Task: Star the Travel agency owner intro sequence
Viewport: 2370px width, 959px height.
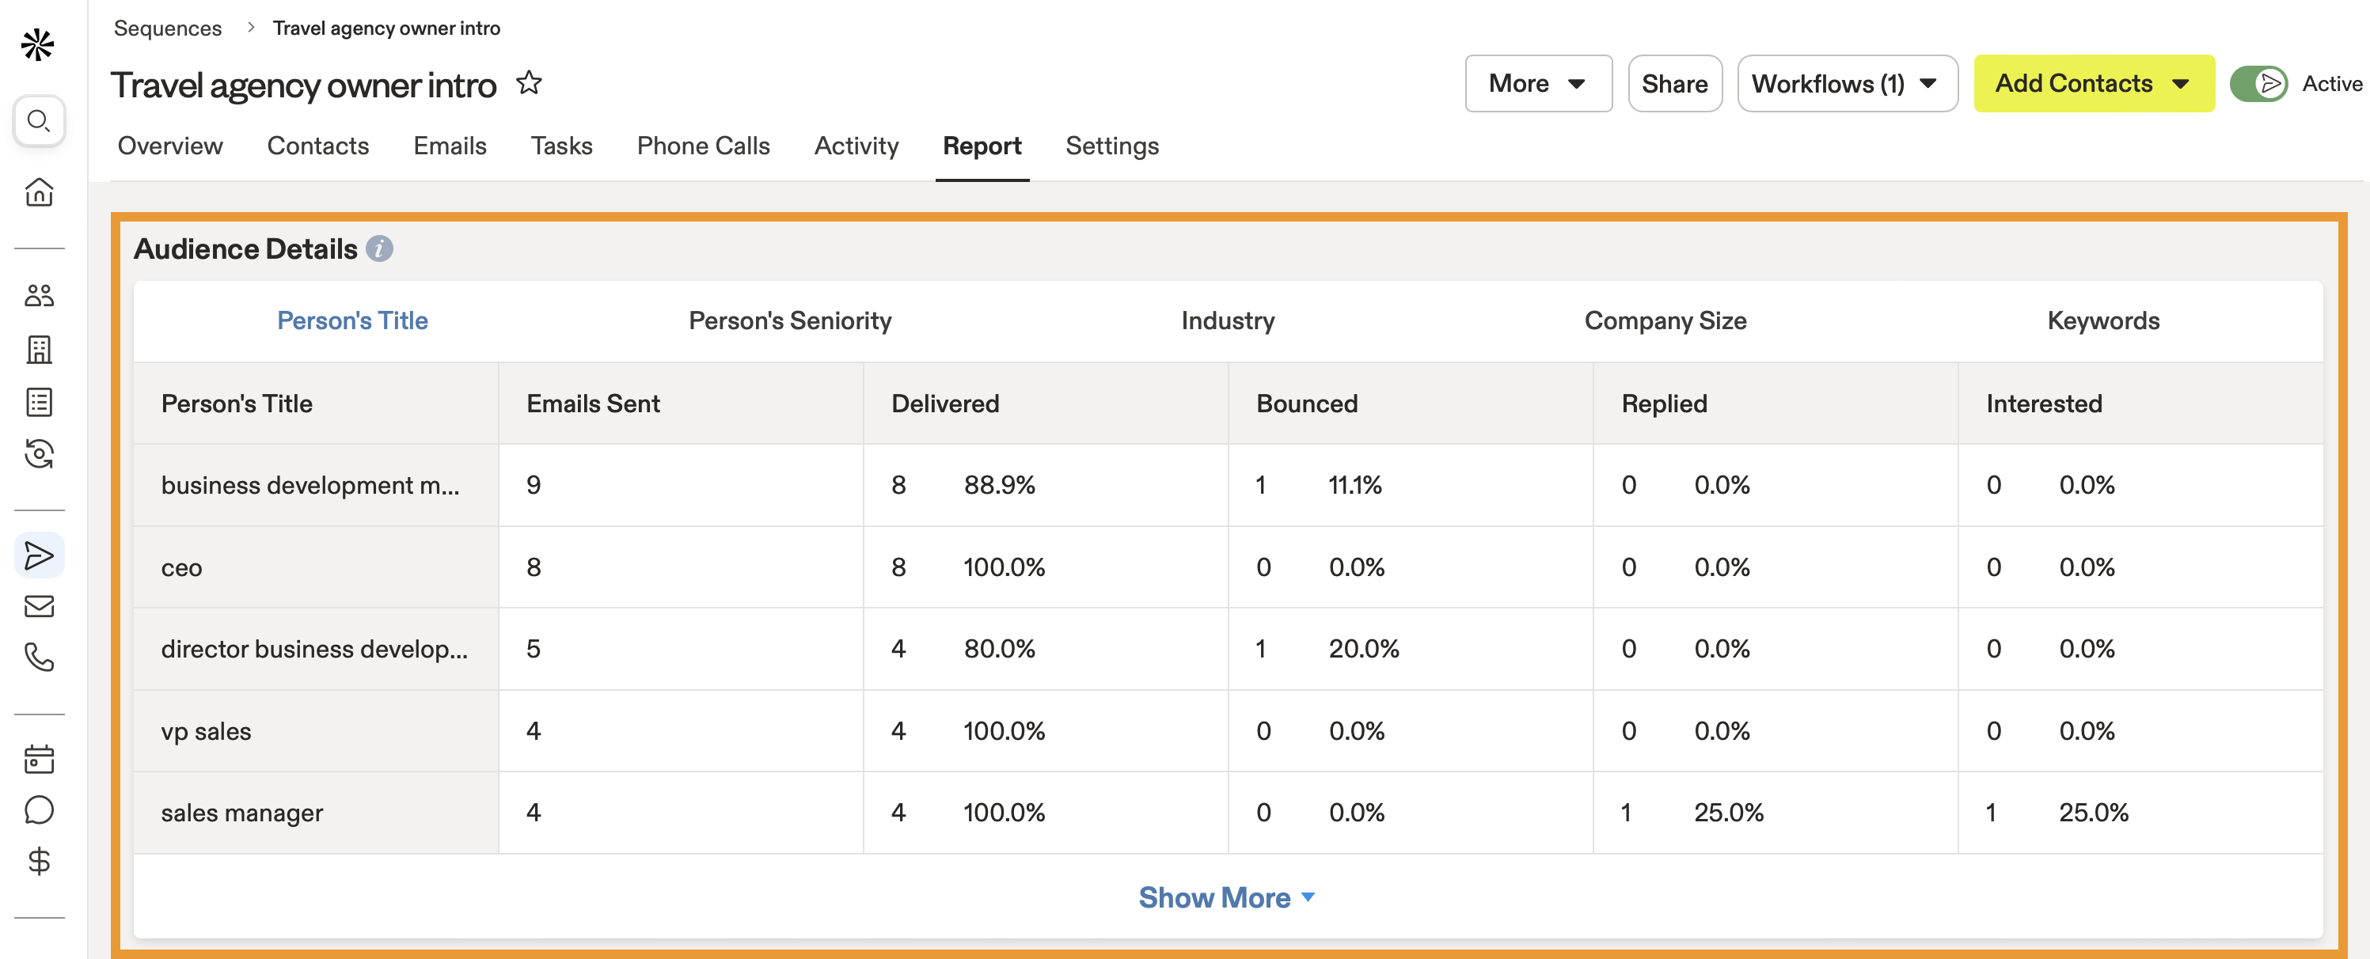Action: pos(529,84)
